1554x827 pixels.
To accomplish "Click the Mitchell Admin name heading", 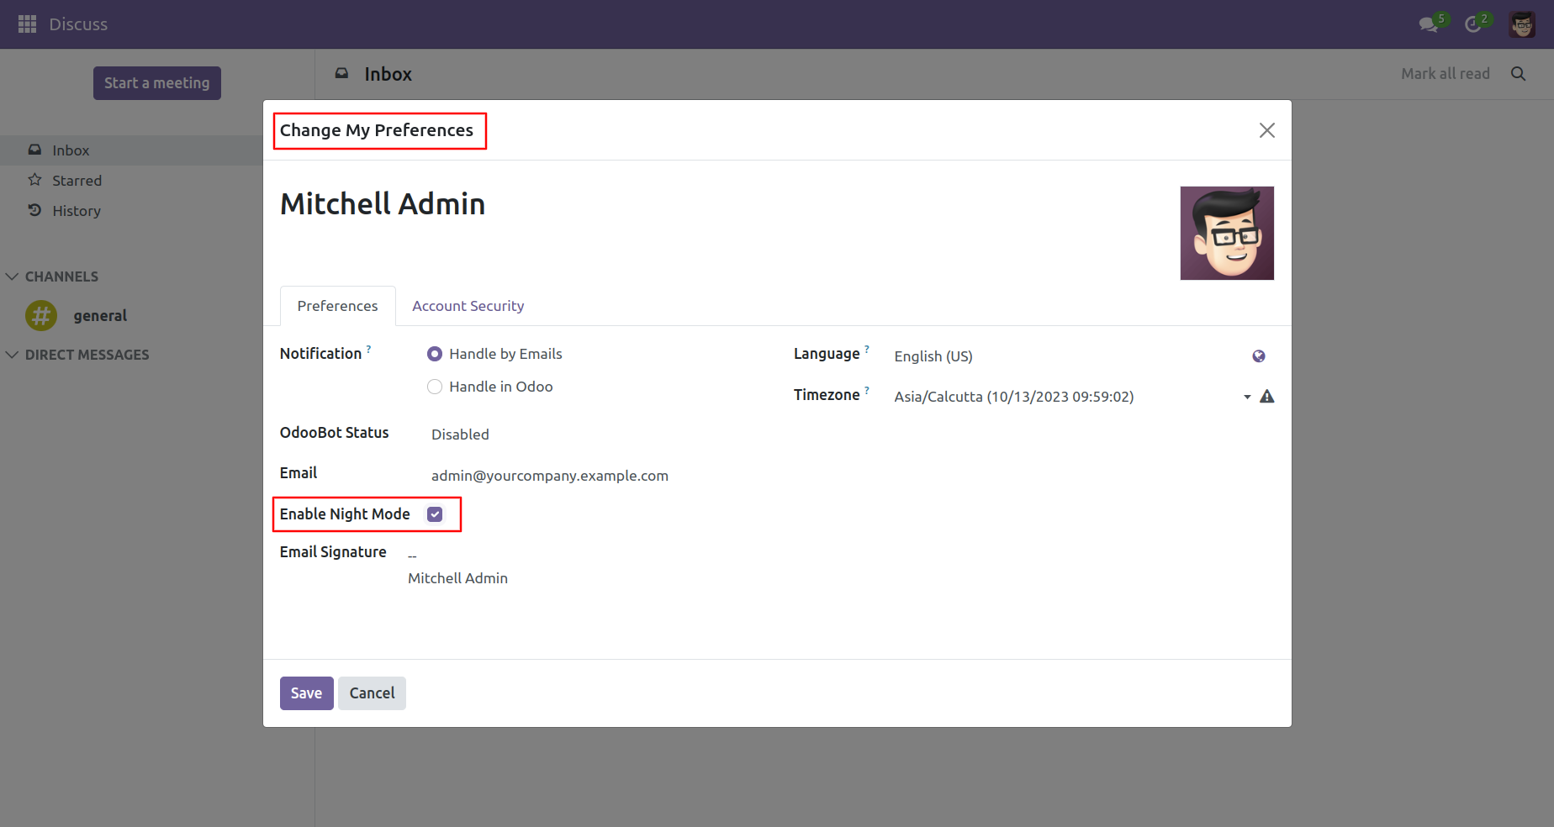I will pyautogui.click(x=383, y=204).
